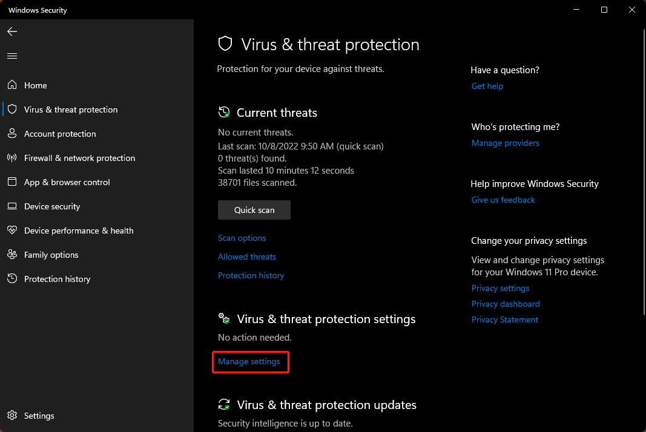
Task: Open Scan options
Action: tap(242, 238)
